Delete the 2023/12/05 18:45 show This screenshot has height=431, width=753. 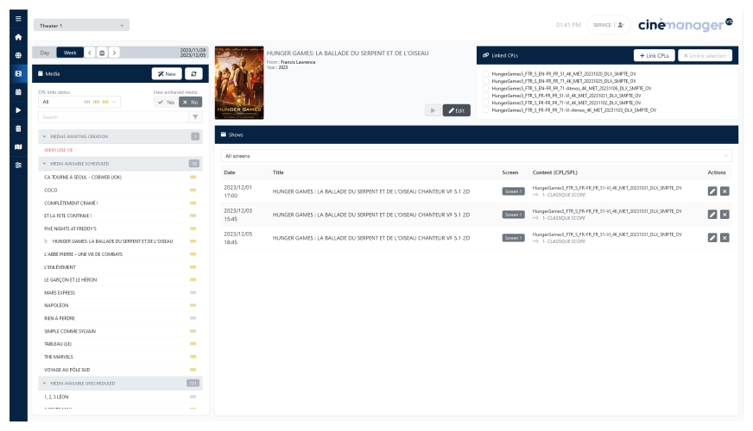pos(725,237)
